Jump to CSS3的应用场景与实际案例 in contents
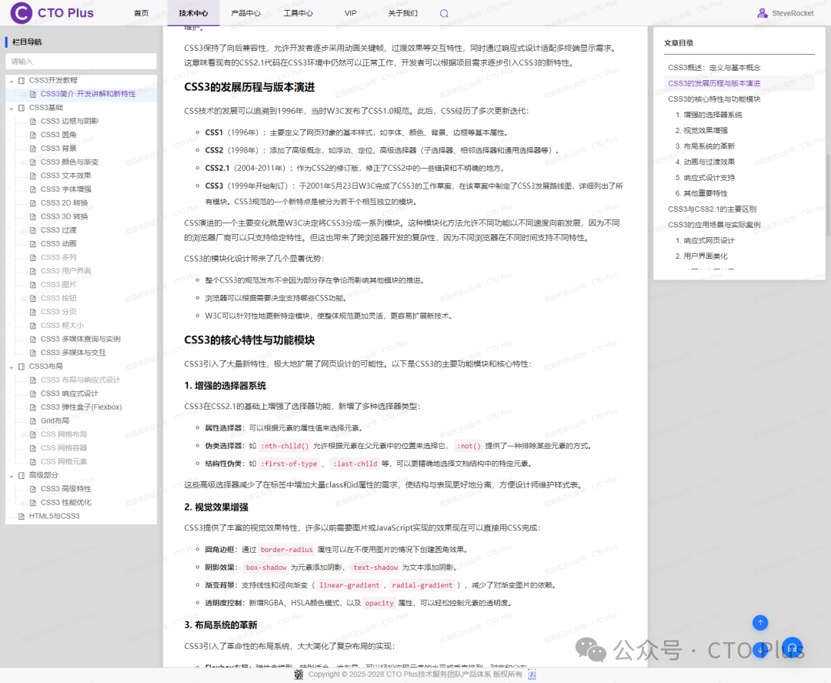 714,225
